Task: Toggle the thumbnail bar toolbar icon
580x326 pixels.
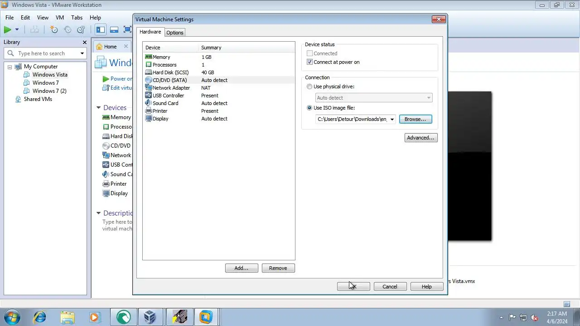Action: click(114, 30)
